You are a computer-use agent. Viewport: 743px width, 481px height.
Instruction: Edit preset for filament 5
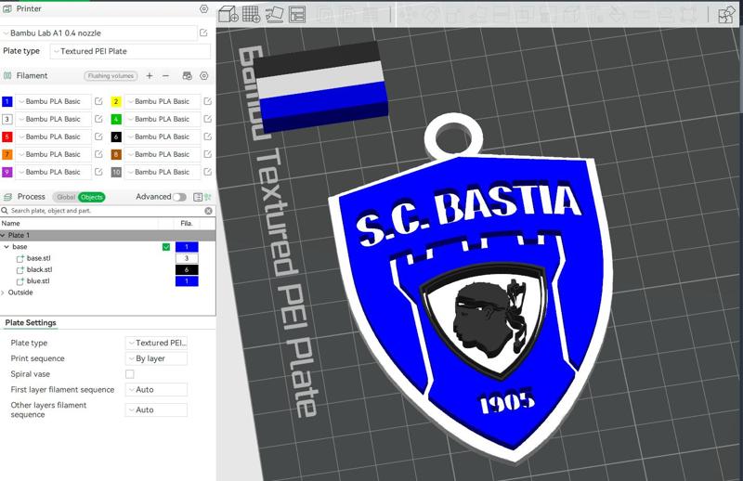tap(98, 136)
